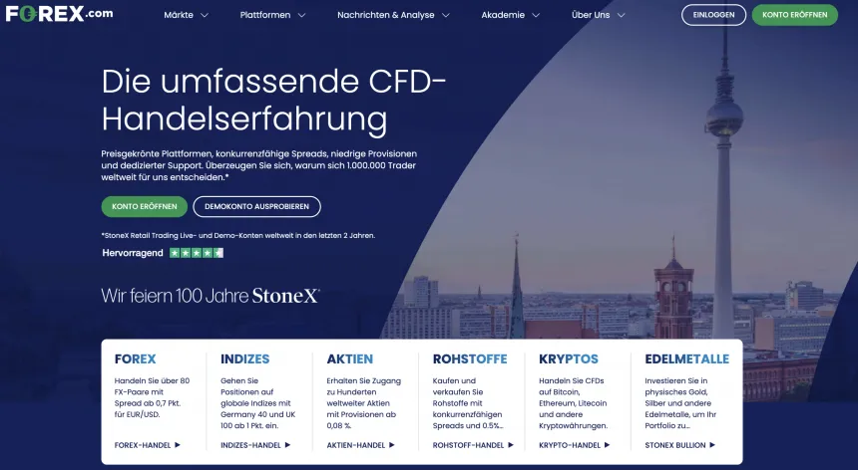Click the 'Investieren Sie in physisches Gold' description

point(680,403)
